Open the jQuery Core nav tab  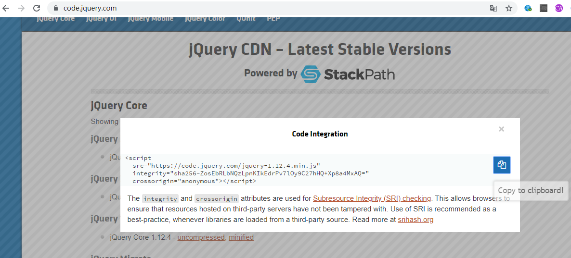[56, 19]
